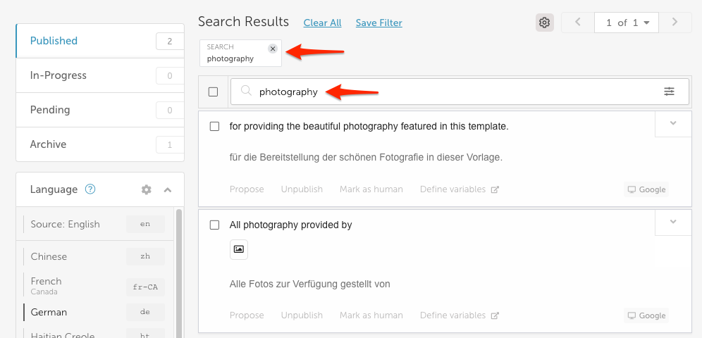The height and width of the screenshot is (338, 702).
Task: Collapse the Language panel chevron
Action: click(168, 189)
